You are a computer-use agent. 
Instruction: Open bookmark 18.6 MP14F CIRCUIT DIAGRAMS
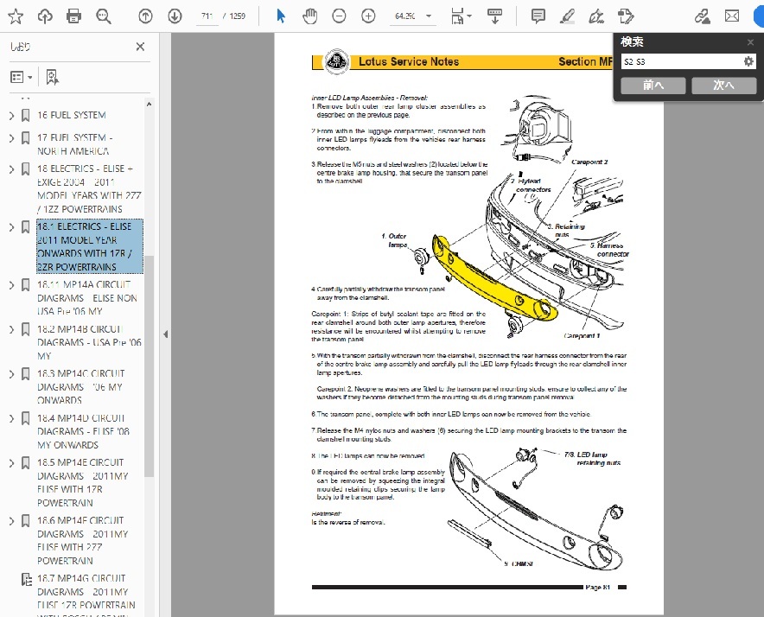pyautogui.click(x=82, y=540)
